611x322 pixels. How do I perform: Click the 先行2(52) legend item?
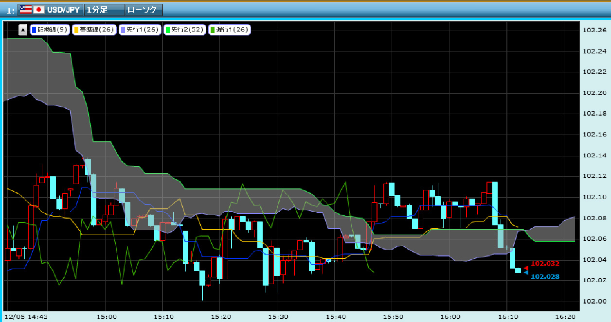tap(184, 30)
